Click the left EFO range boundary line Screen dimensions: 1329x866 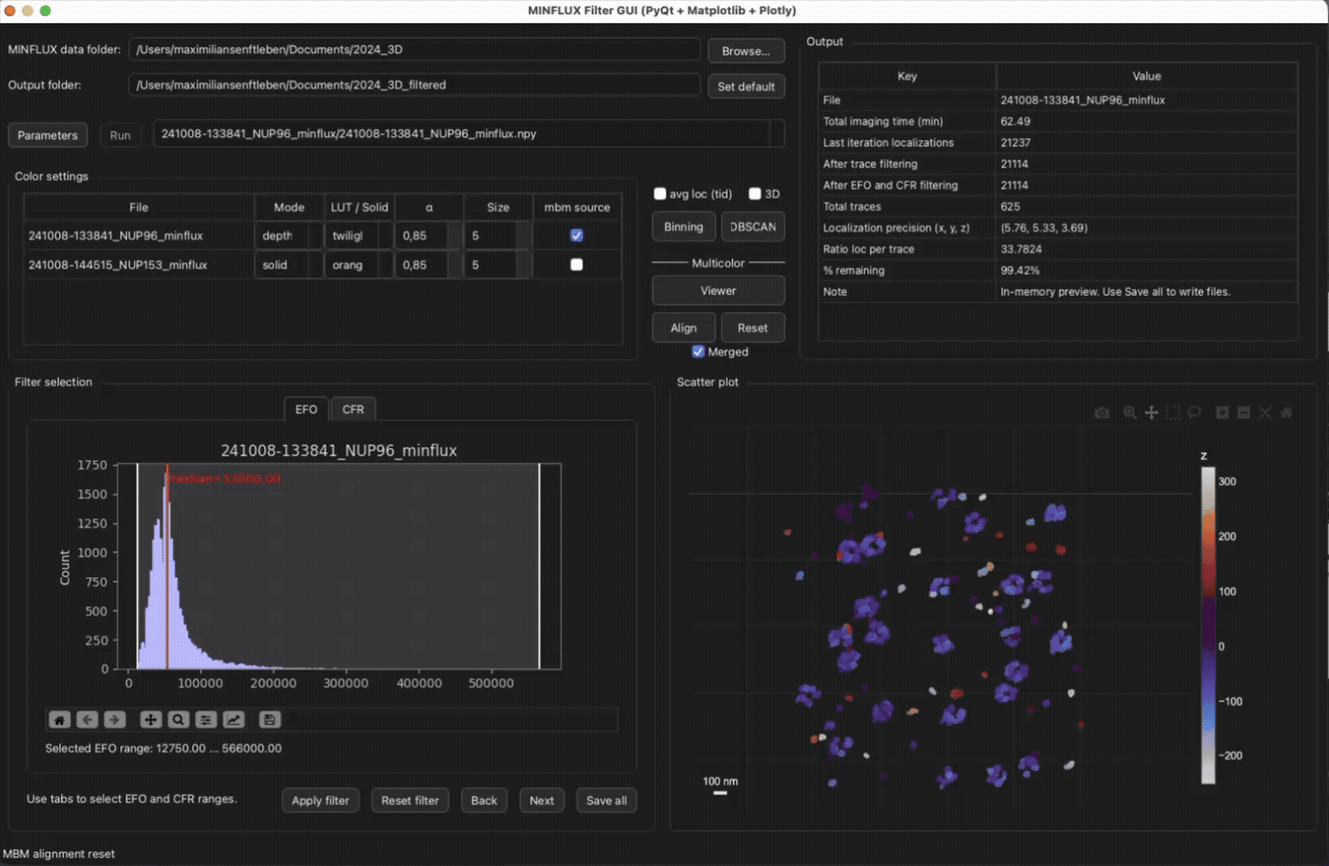137,567
